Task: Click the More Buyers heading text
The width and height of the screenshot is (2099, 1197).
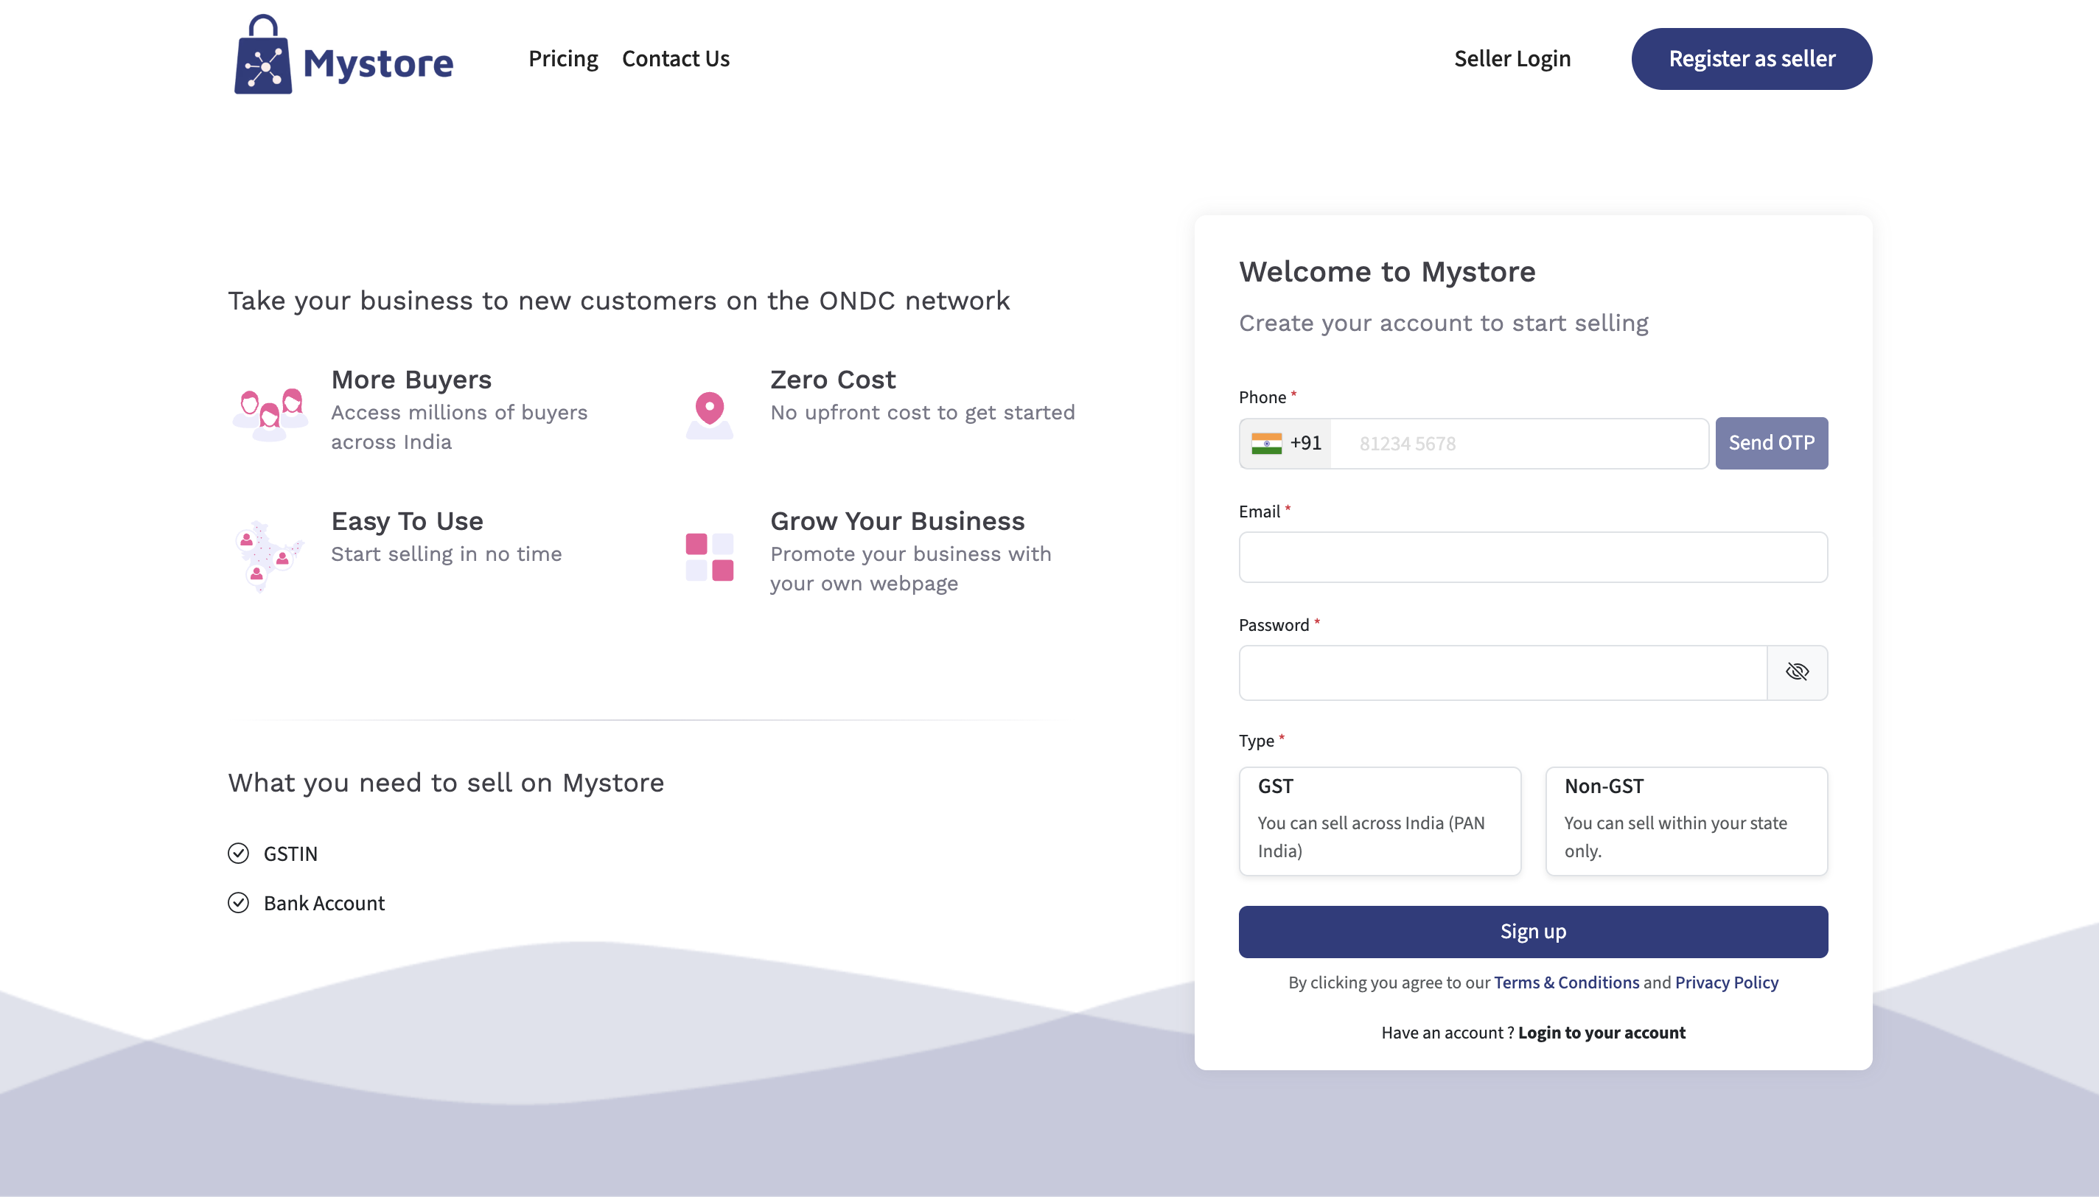Action: (411, 380)
